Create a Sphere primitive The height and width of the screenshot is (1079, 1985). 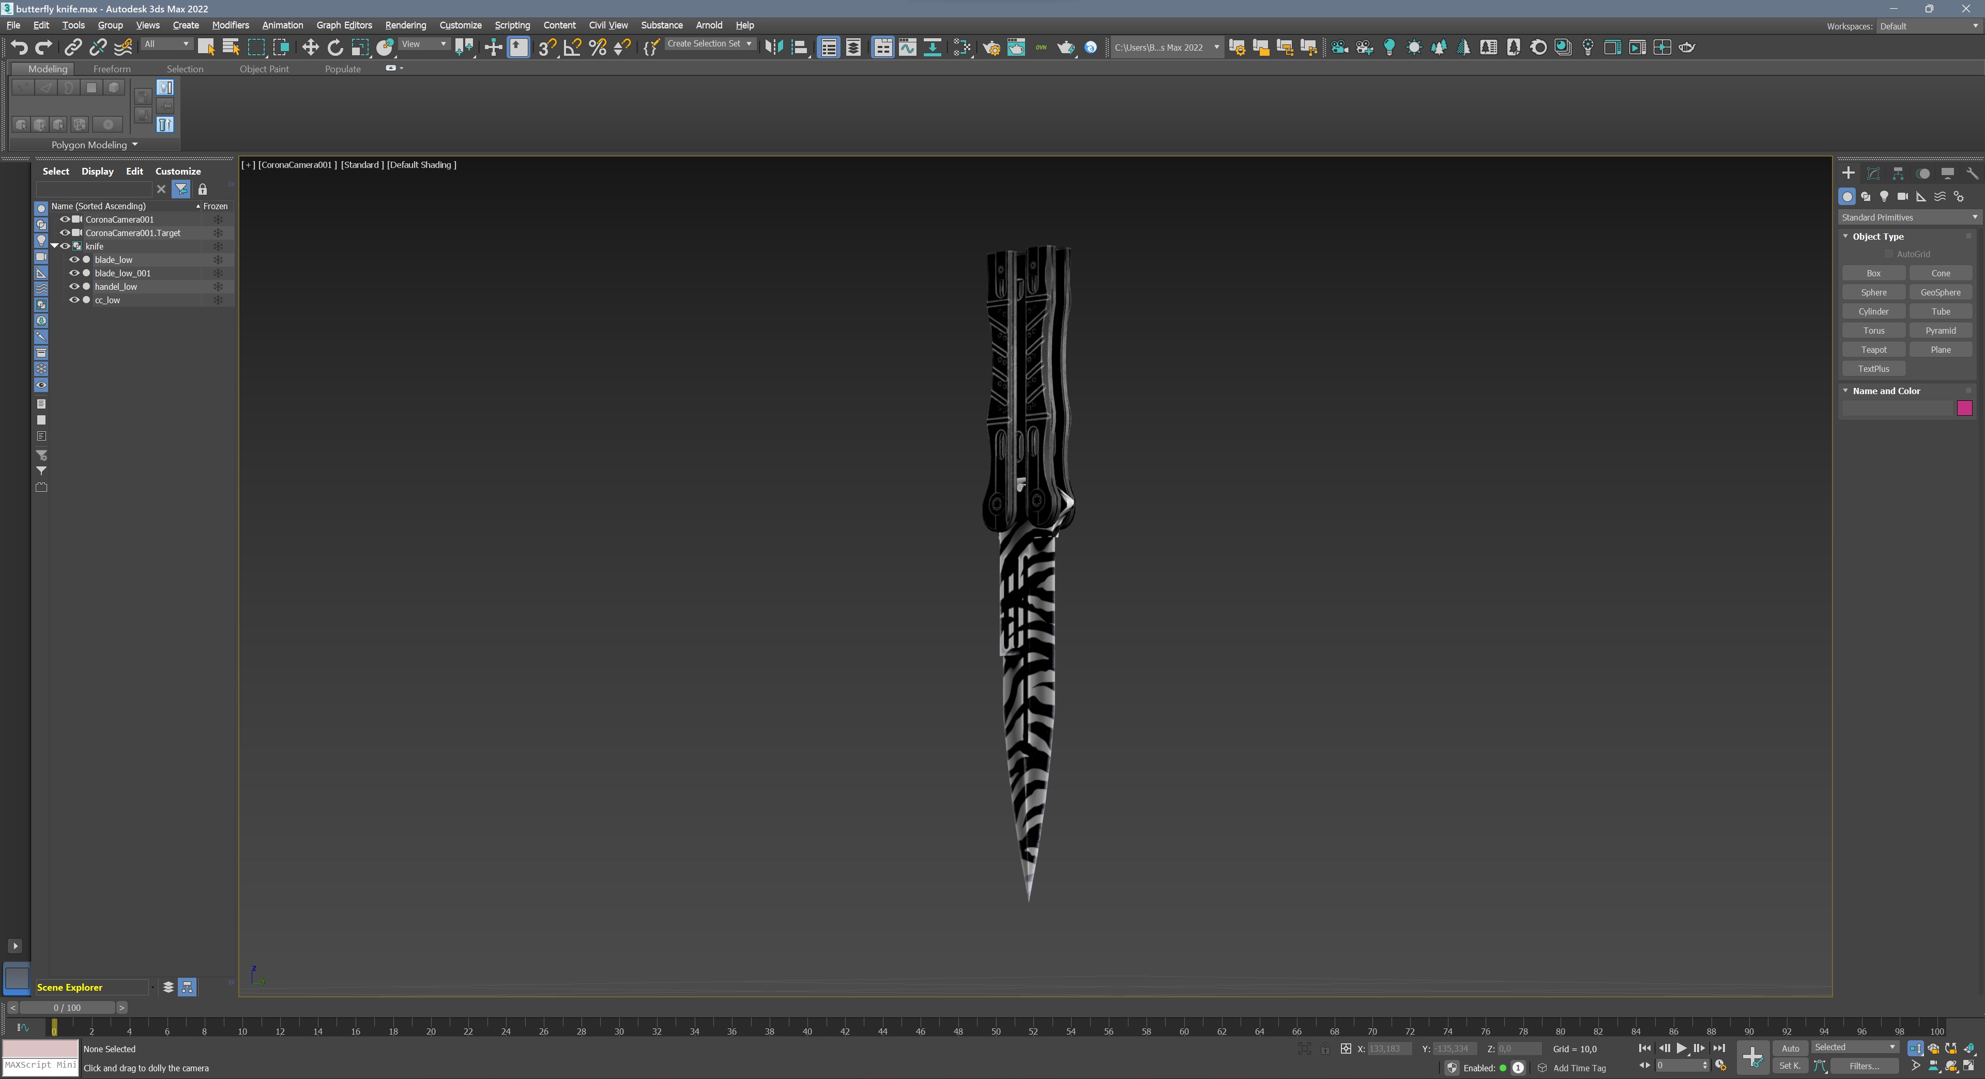point(1873,293)
